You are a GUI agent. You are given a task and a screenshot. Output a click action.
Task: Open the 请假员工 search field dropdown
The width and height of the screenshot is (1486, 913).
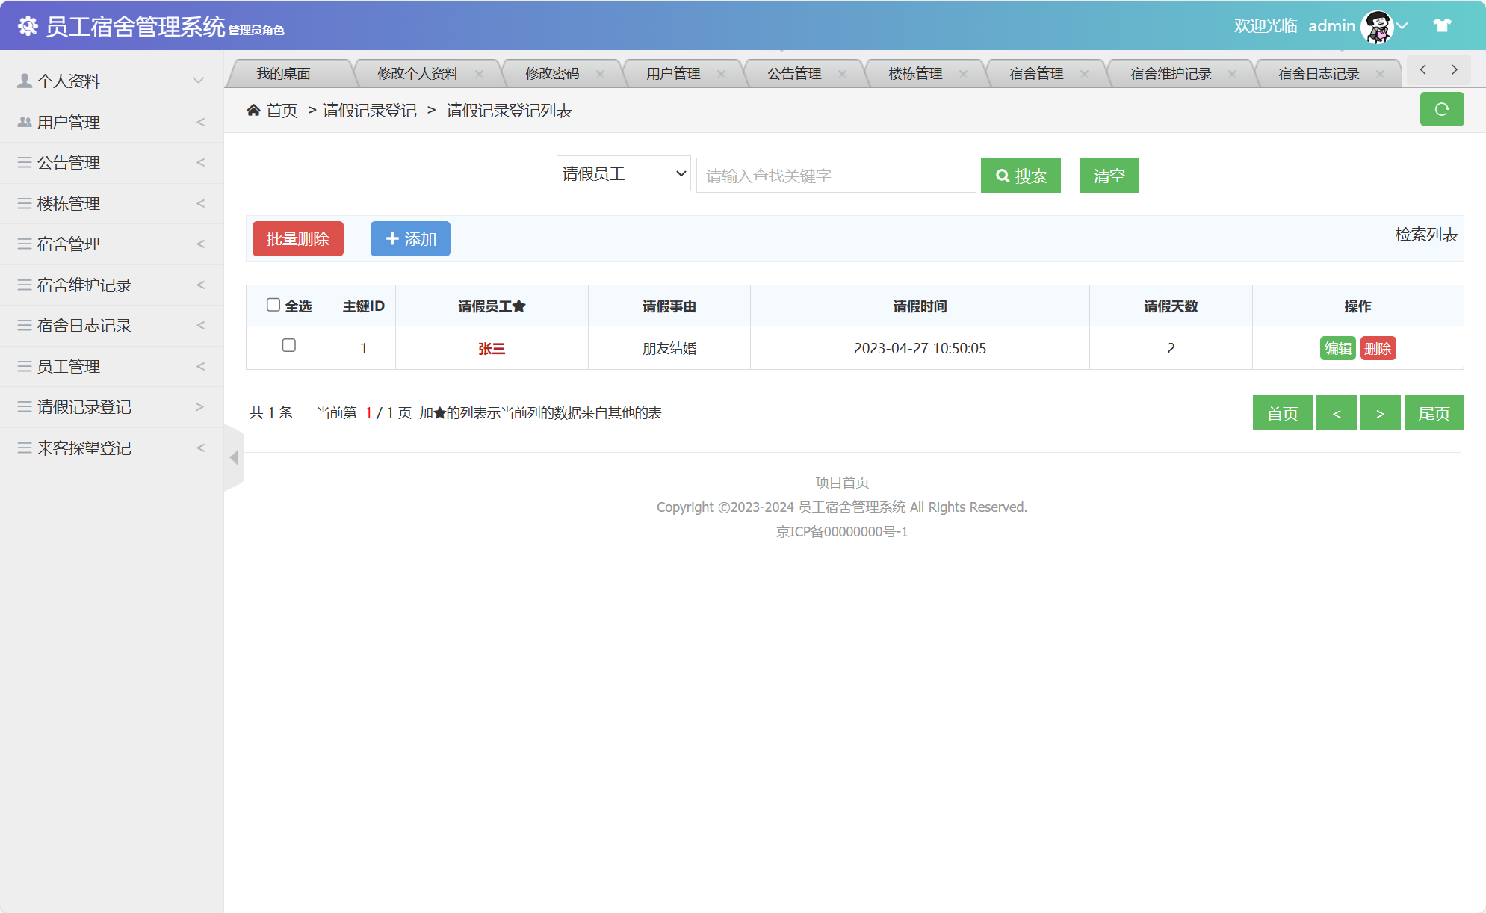(623, 173)
